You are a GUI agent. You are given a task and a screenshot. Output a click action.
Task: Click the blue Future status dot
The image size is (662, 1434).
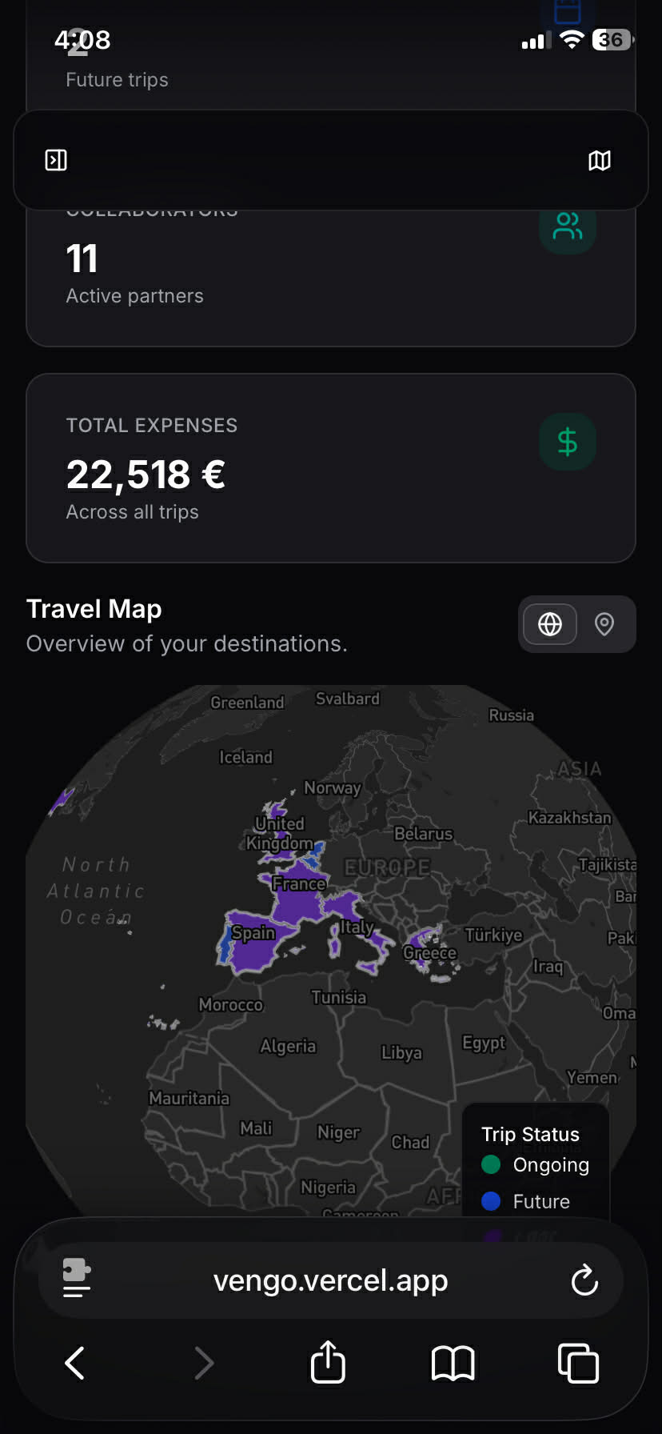coord(491,1201)
